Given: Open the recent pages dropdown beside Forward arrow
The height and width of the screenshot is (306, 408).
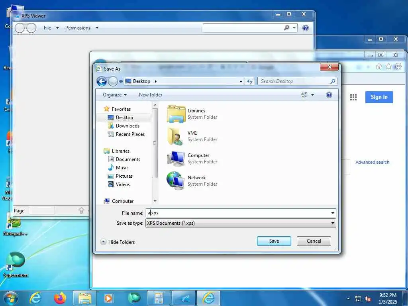Looking at the screenshot, I should [121, 81].
